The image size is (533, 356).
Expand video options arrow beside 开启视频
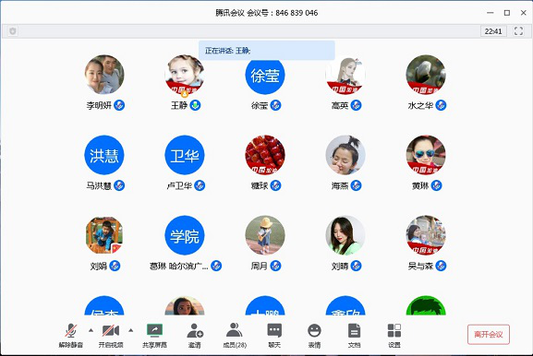(x=131, y=330)
